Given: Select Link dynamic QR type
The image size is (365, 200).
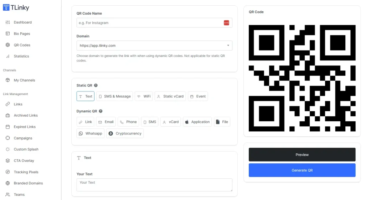Looking at the screenshot, I should pyautogui.click(x=86, y=122).
